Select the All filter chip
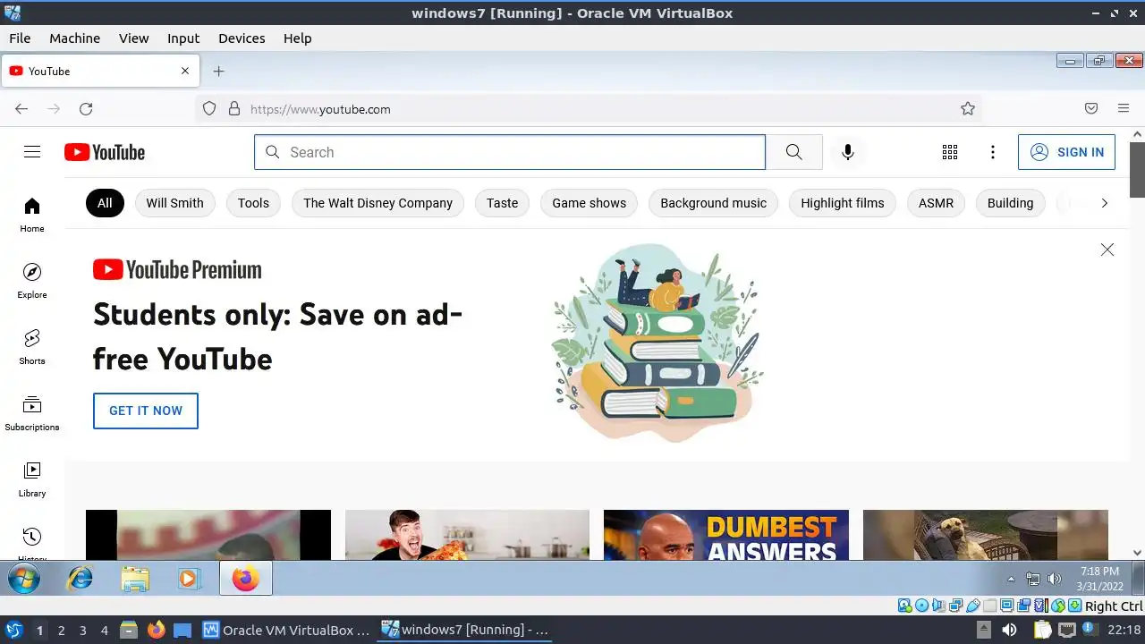The width and height of the screenshot is (1145, 644). click(x=105, y=203)
